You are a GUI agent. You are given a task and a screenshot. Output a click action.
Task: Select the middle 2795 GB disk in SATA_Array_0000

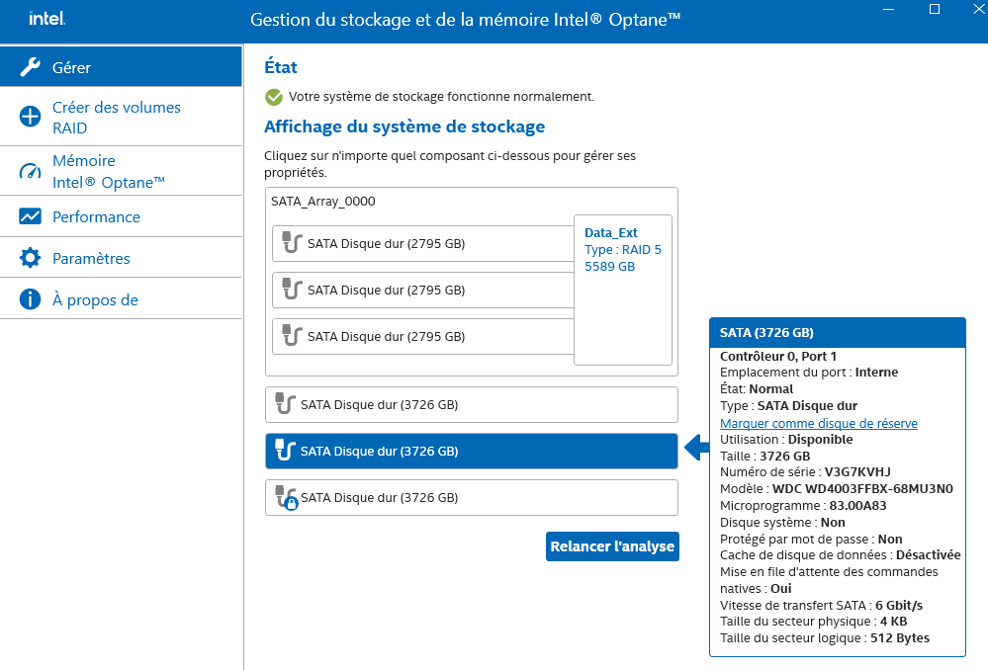pos(423,290)
